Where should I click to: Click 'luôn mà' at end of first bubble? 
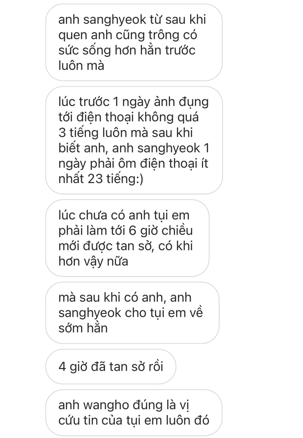coord(82,66)
